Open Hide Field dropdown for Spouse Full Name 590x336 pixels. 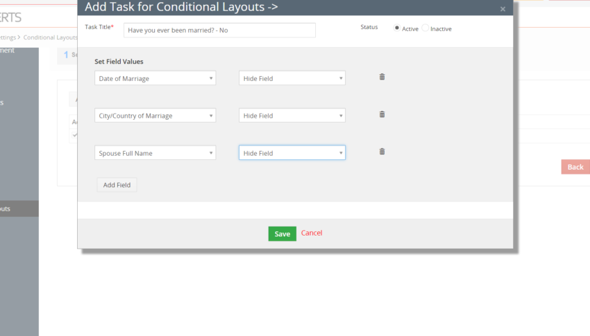(292, 153)
